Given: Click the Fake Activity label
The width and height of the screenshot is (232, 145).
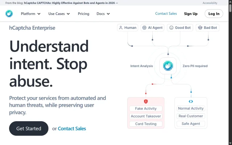Looking at the screenshot, I should (x=146, y=109).
